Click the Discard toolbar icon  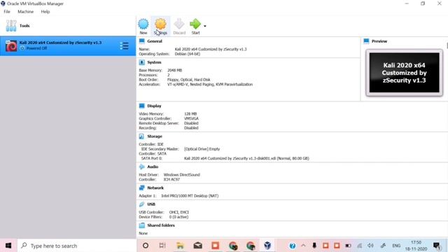[x=179, y=27]
